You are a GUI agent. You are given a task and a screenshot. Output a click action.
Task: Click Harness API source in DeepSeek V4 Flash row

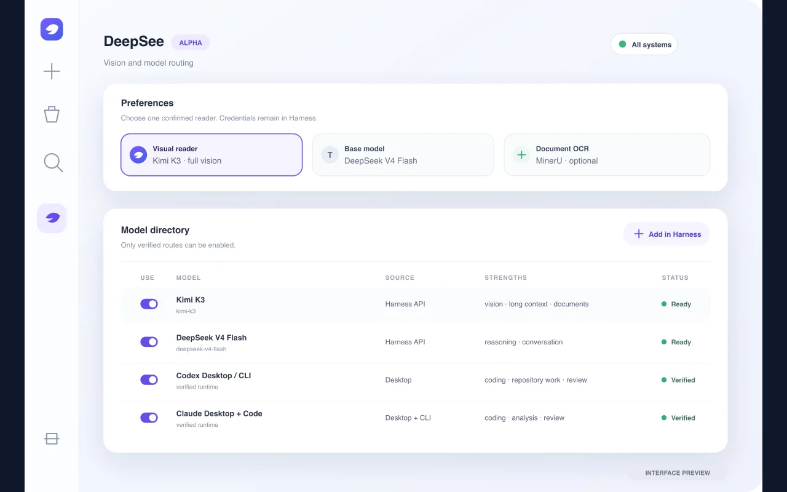point(405,342)
